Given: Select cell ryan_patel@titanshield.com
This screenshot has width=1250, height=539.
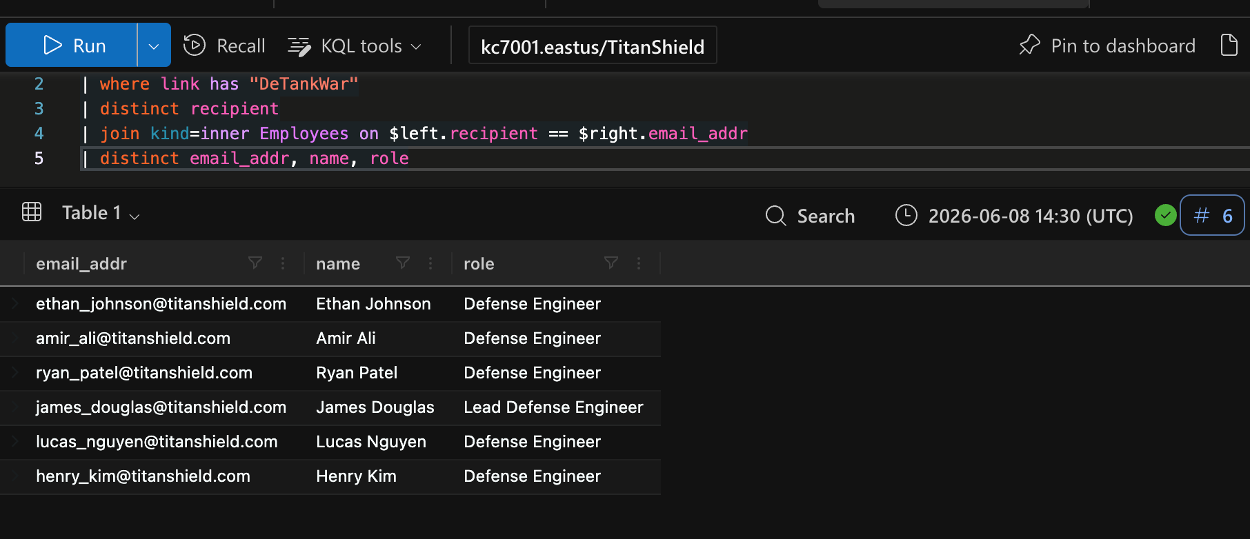Looking at the screenshot, I should 144,373.
